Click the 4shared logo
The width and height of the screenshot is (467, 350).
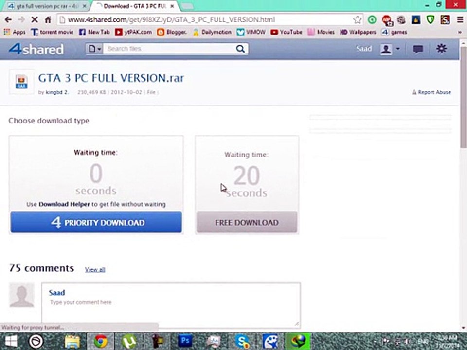[36, 49]
